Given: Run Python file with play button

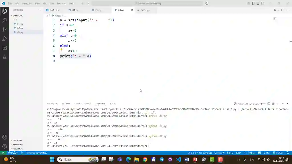Looking at the screenshot, I should pos(275,10).
